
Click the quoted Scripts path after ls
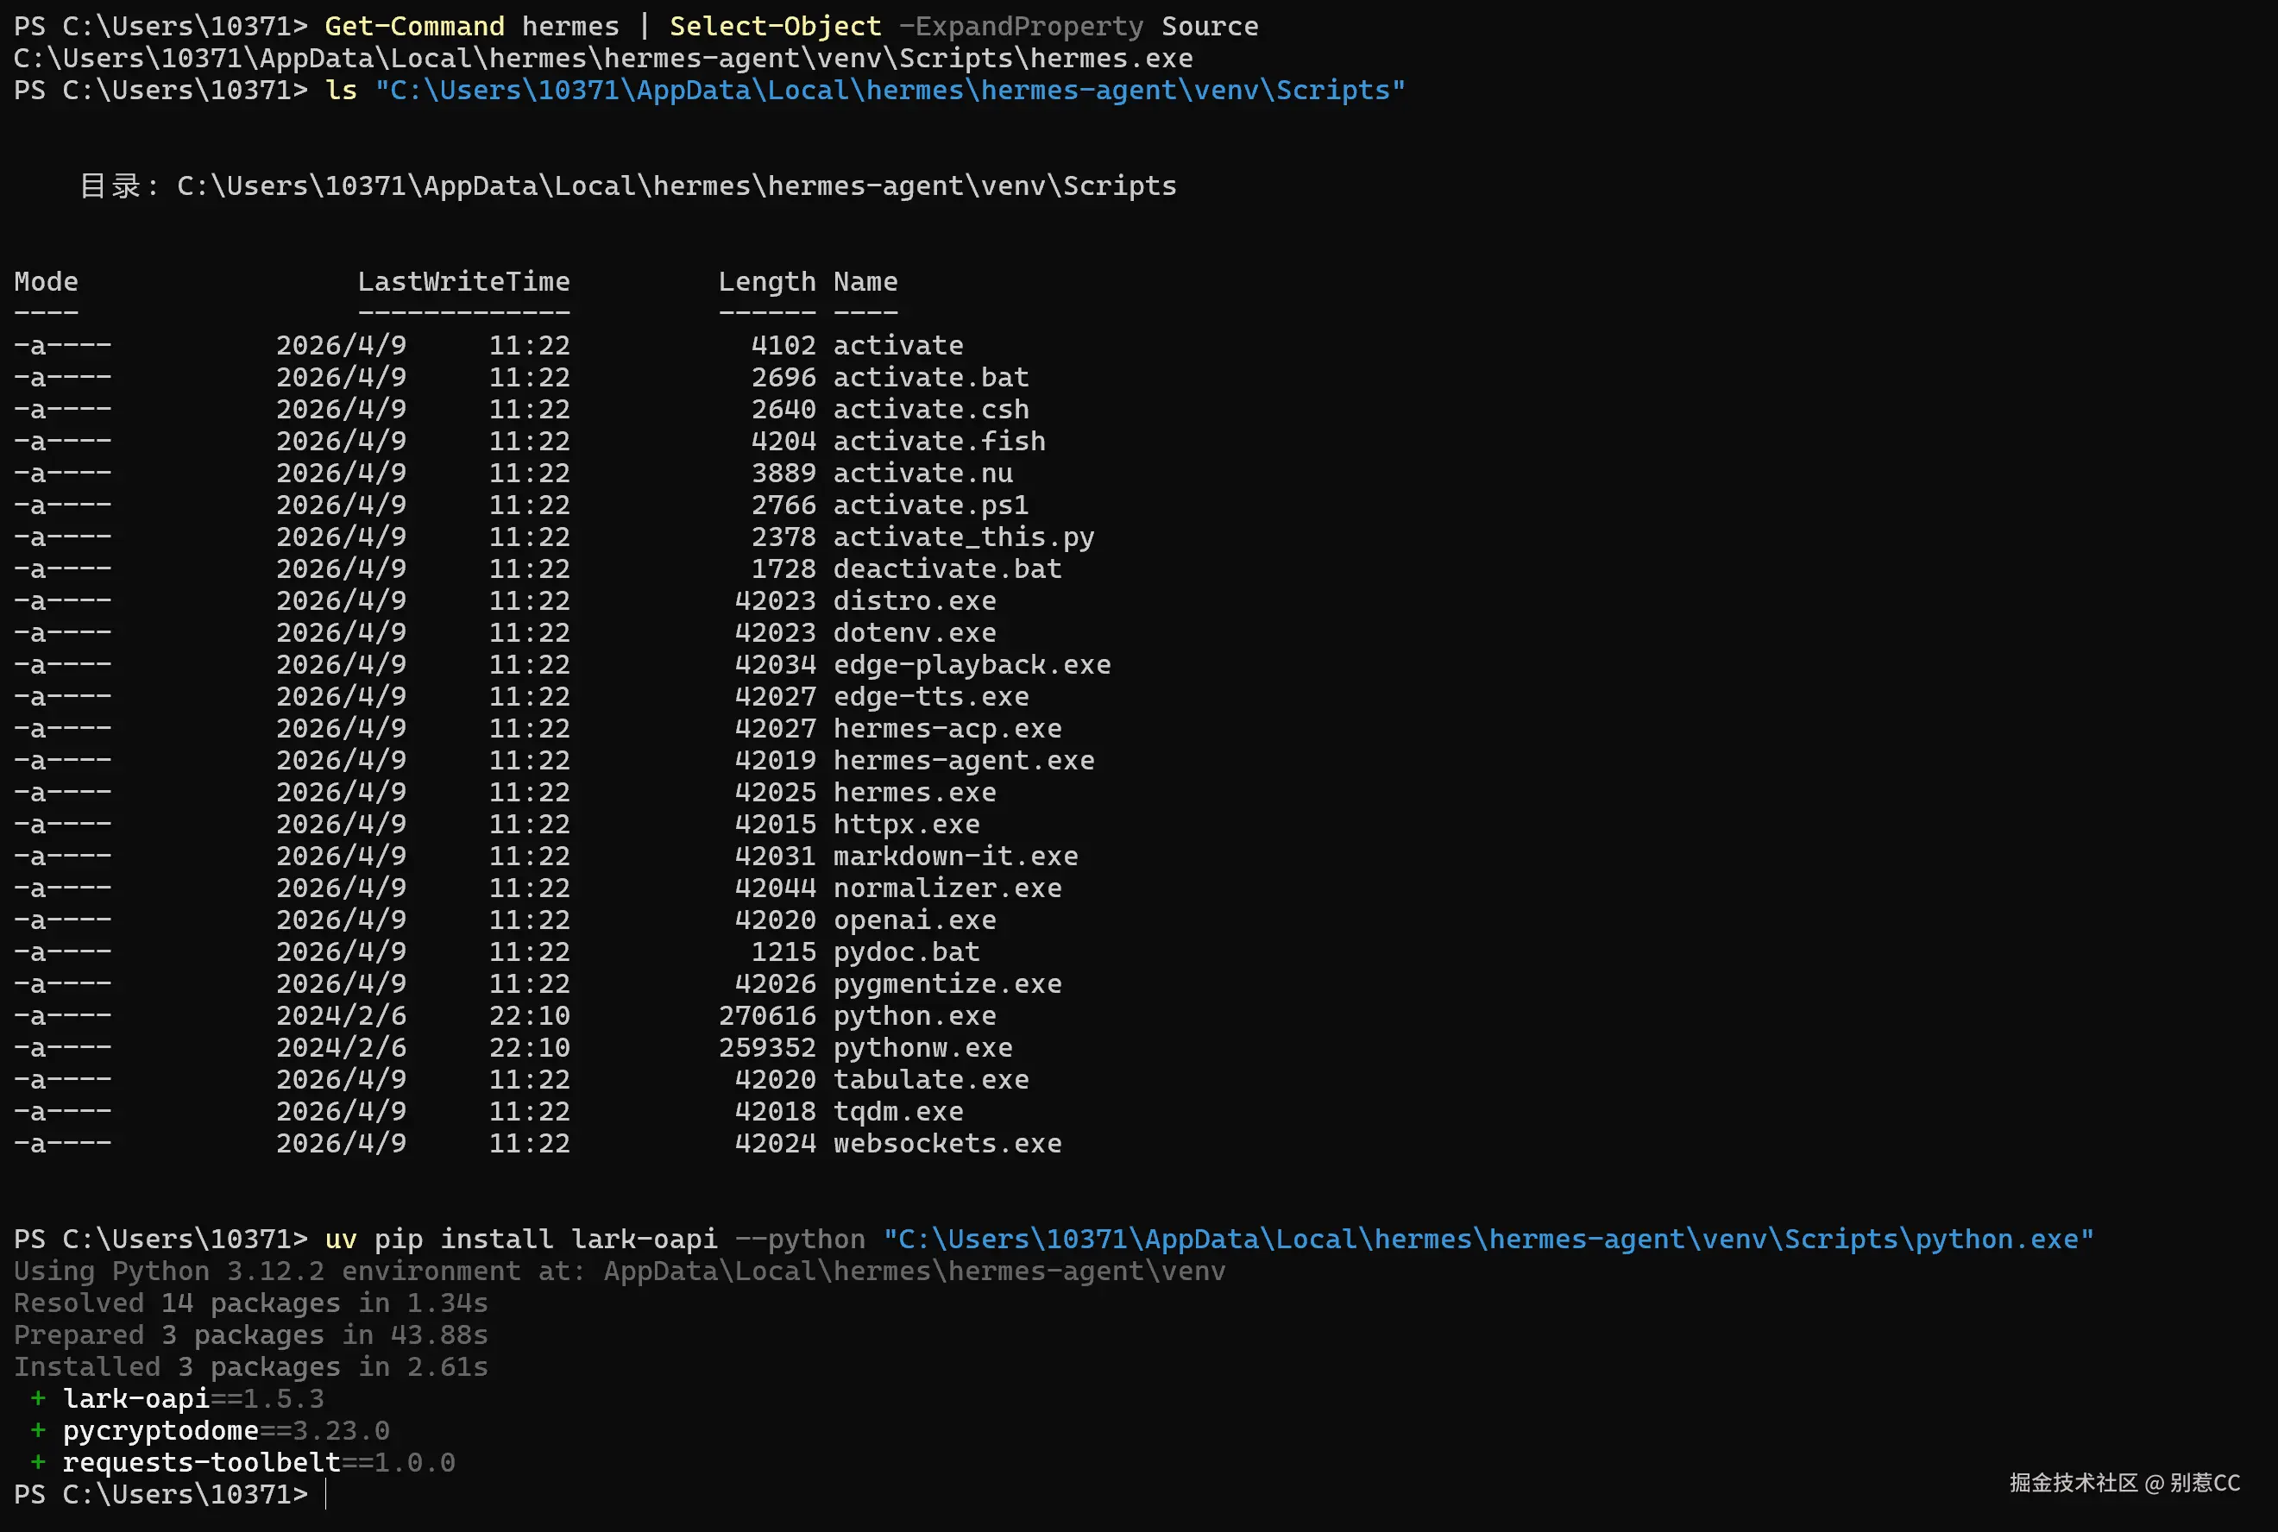coord(890,90)
